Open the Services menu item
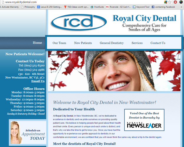This screenshot has height=147, width=184. (137, 43)
